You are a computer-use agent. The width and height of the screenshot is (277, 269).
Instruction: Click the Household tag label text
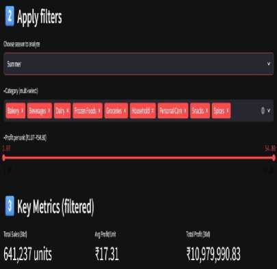pyautogui.click(x=140, y=111)
